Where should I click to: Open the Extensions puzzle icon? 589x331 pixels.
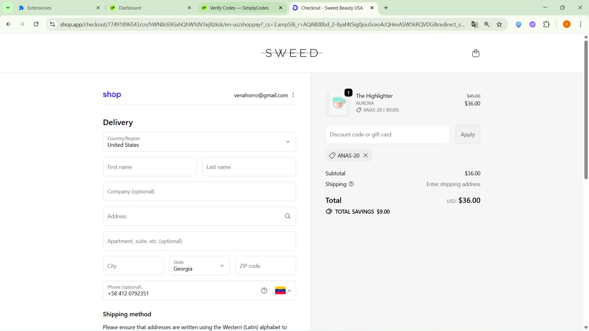(x=547, y=24)
